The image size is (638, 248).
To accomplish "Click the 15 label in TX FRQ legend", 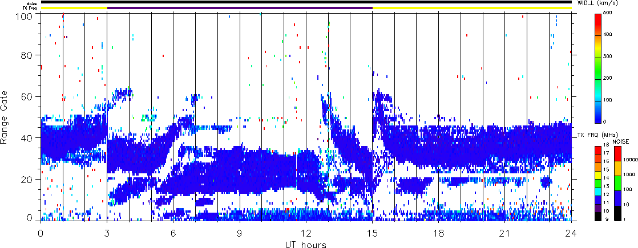I will [606, 169].
